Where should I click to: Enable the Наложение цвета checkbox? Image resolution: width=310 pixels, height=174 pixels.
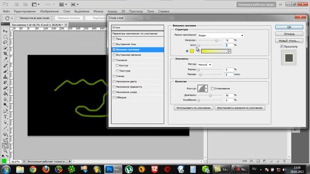coord(114,82)
